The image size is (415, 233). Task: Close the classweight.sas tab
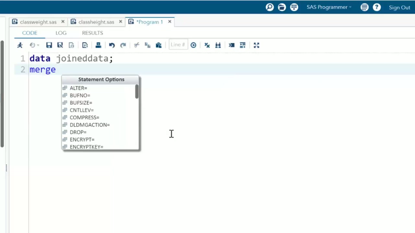(x=62, y=22)
